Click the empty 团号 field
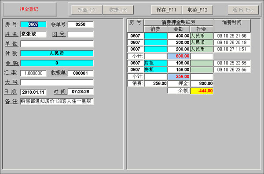Image resolution: width=264 pixels, height=174 pixels. (81, 34)
